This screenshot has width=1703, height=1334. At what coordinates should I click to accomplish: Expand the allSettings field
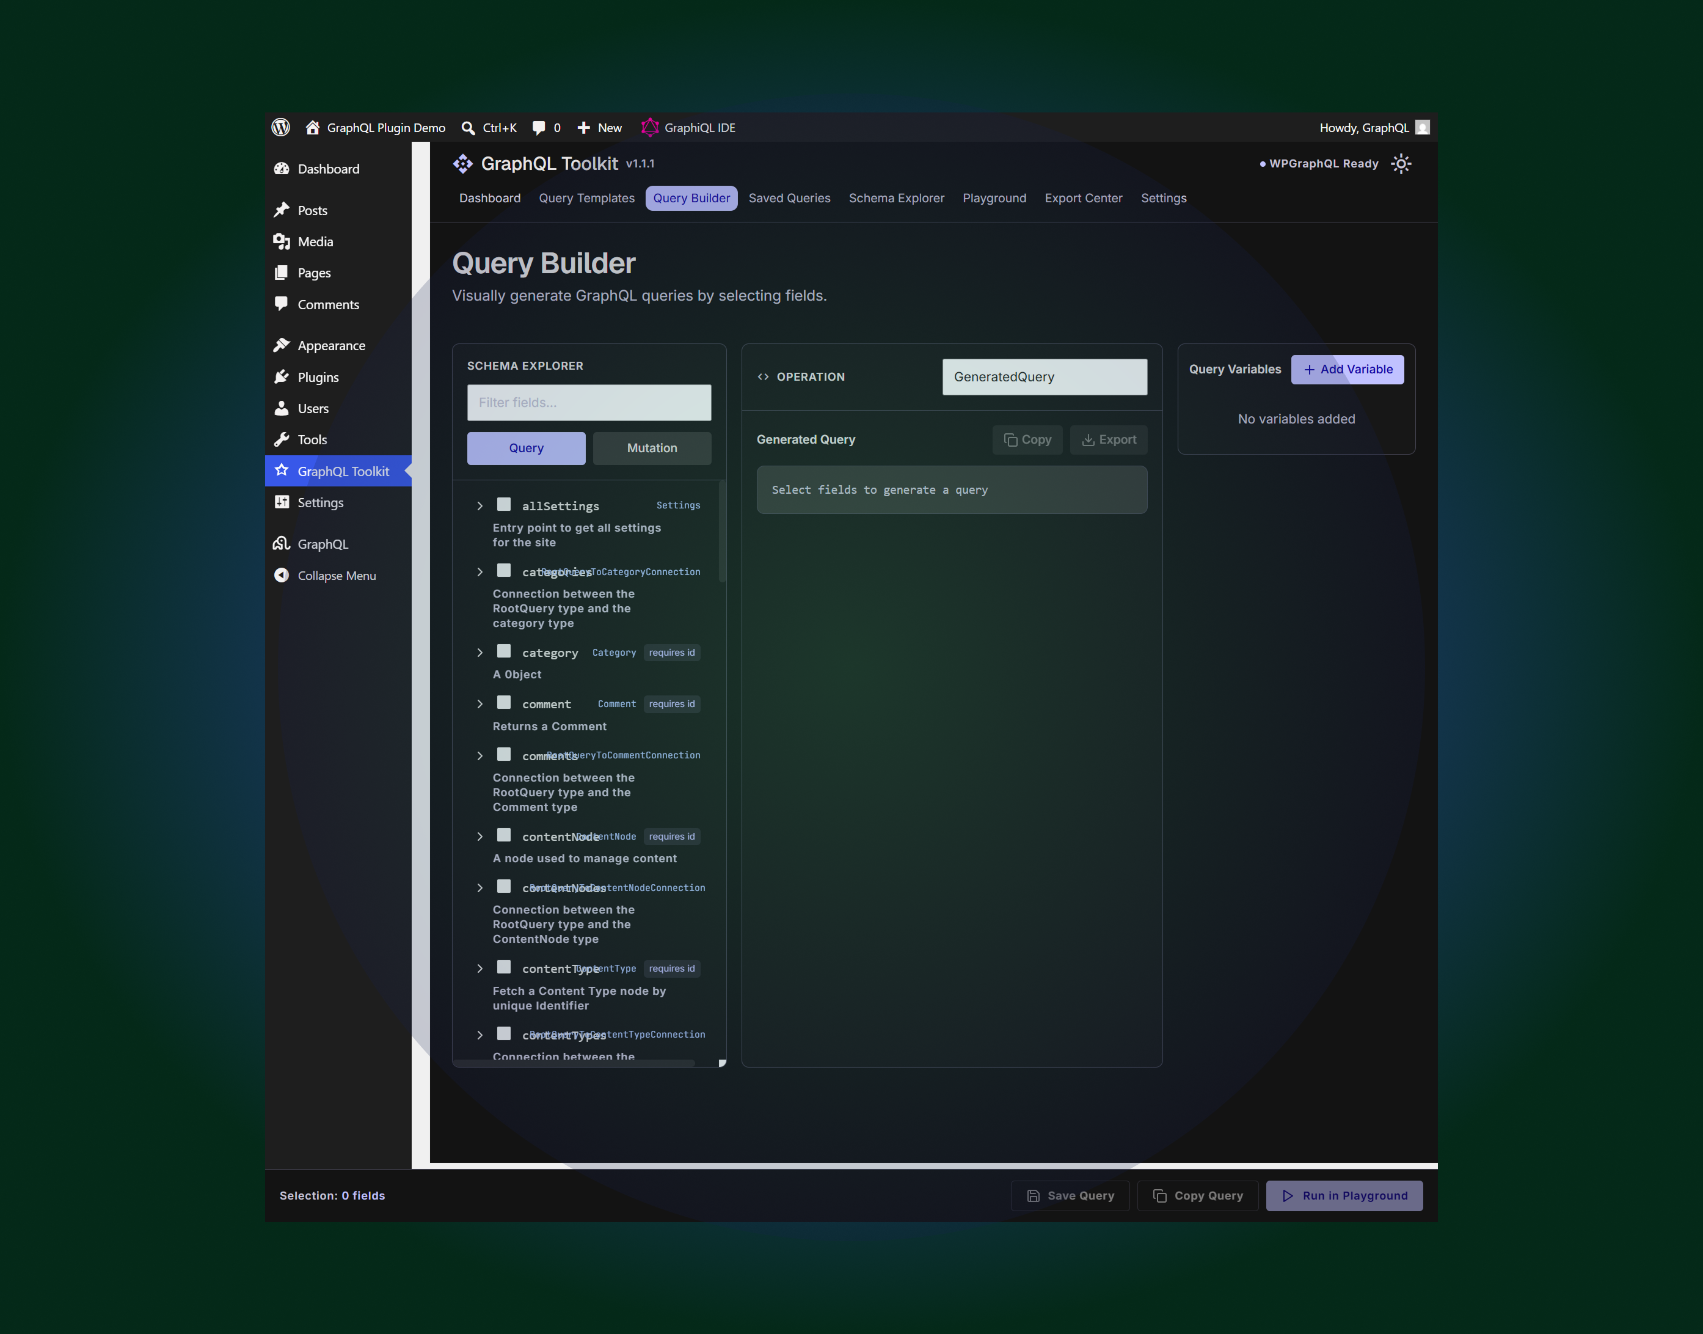tap(480, 506)
